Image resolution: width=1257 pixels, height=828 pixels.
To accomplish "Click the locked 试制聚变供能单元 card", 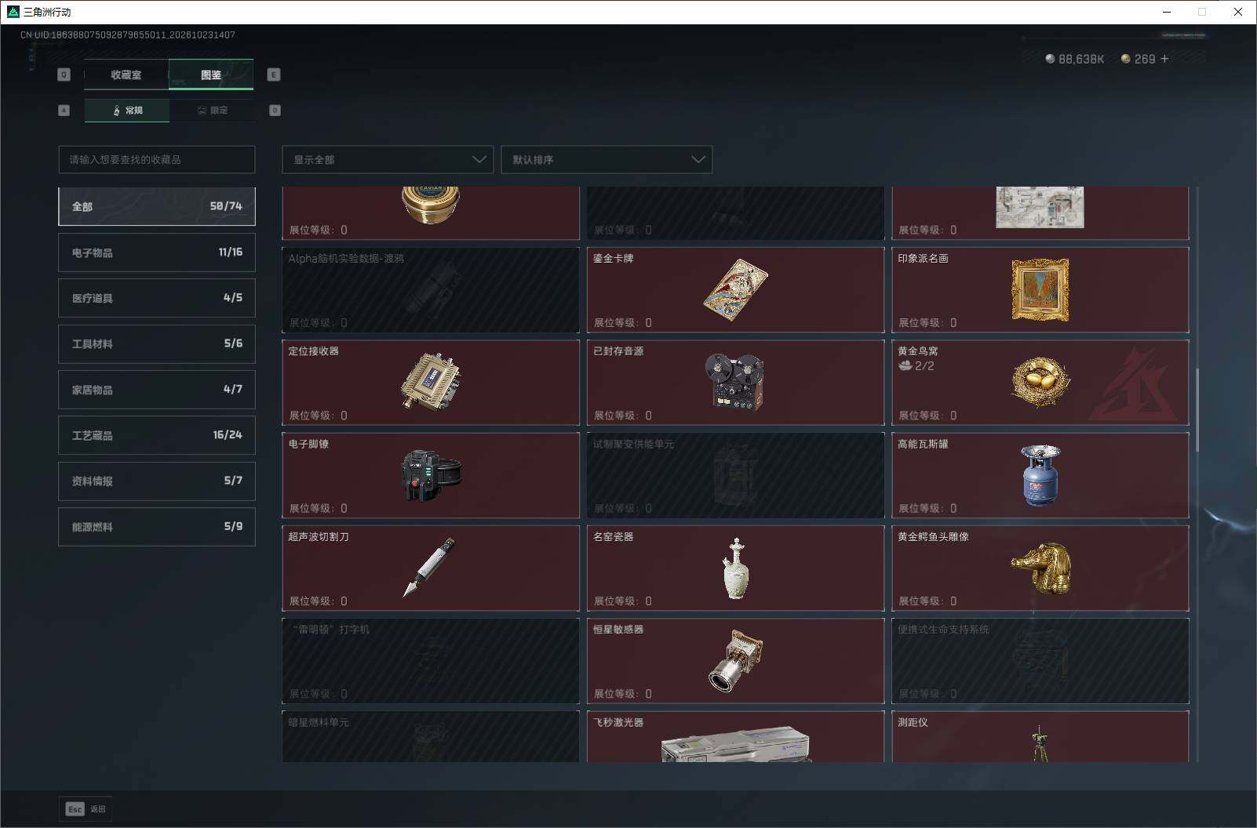I will (735, 475).
